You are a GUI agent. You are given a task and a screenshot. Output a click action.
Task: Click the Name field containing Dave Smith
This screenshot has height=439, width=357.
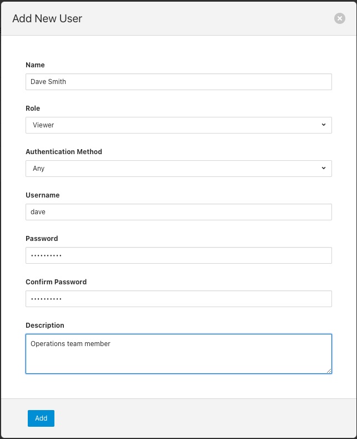[178, 82]
